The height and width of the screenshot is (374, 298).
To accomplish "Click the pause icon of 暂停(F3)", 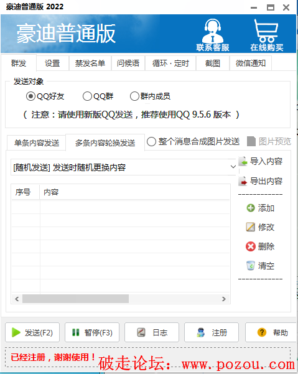I will [x=75, y=332].
